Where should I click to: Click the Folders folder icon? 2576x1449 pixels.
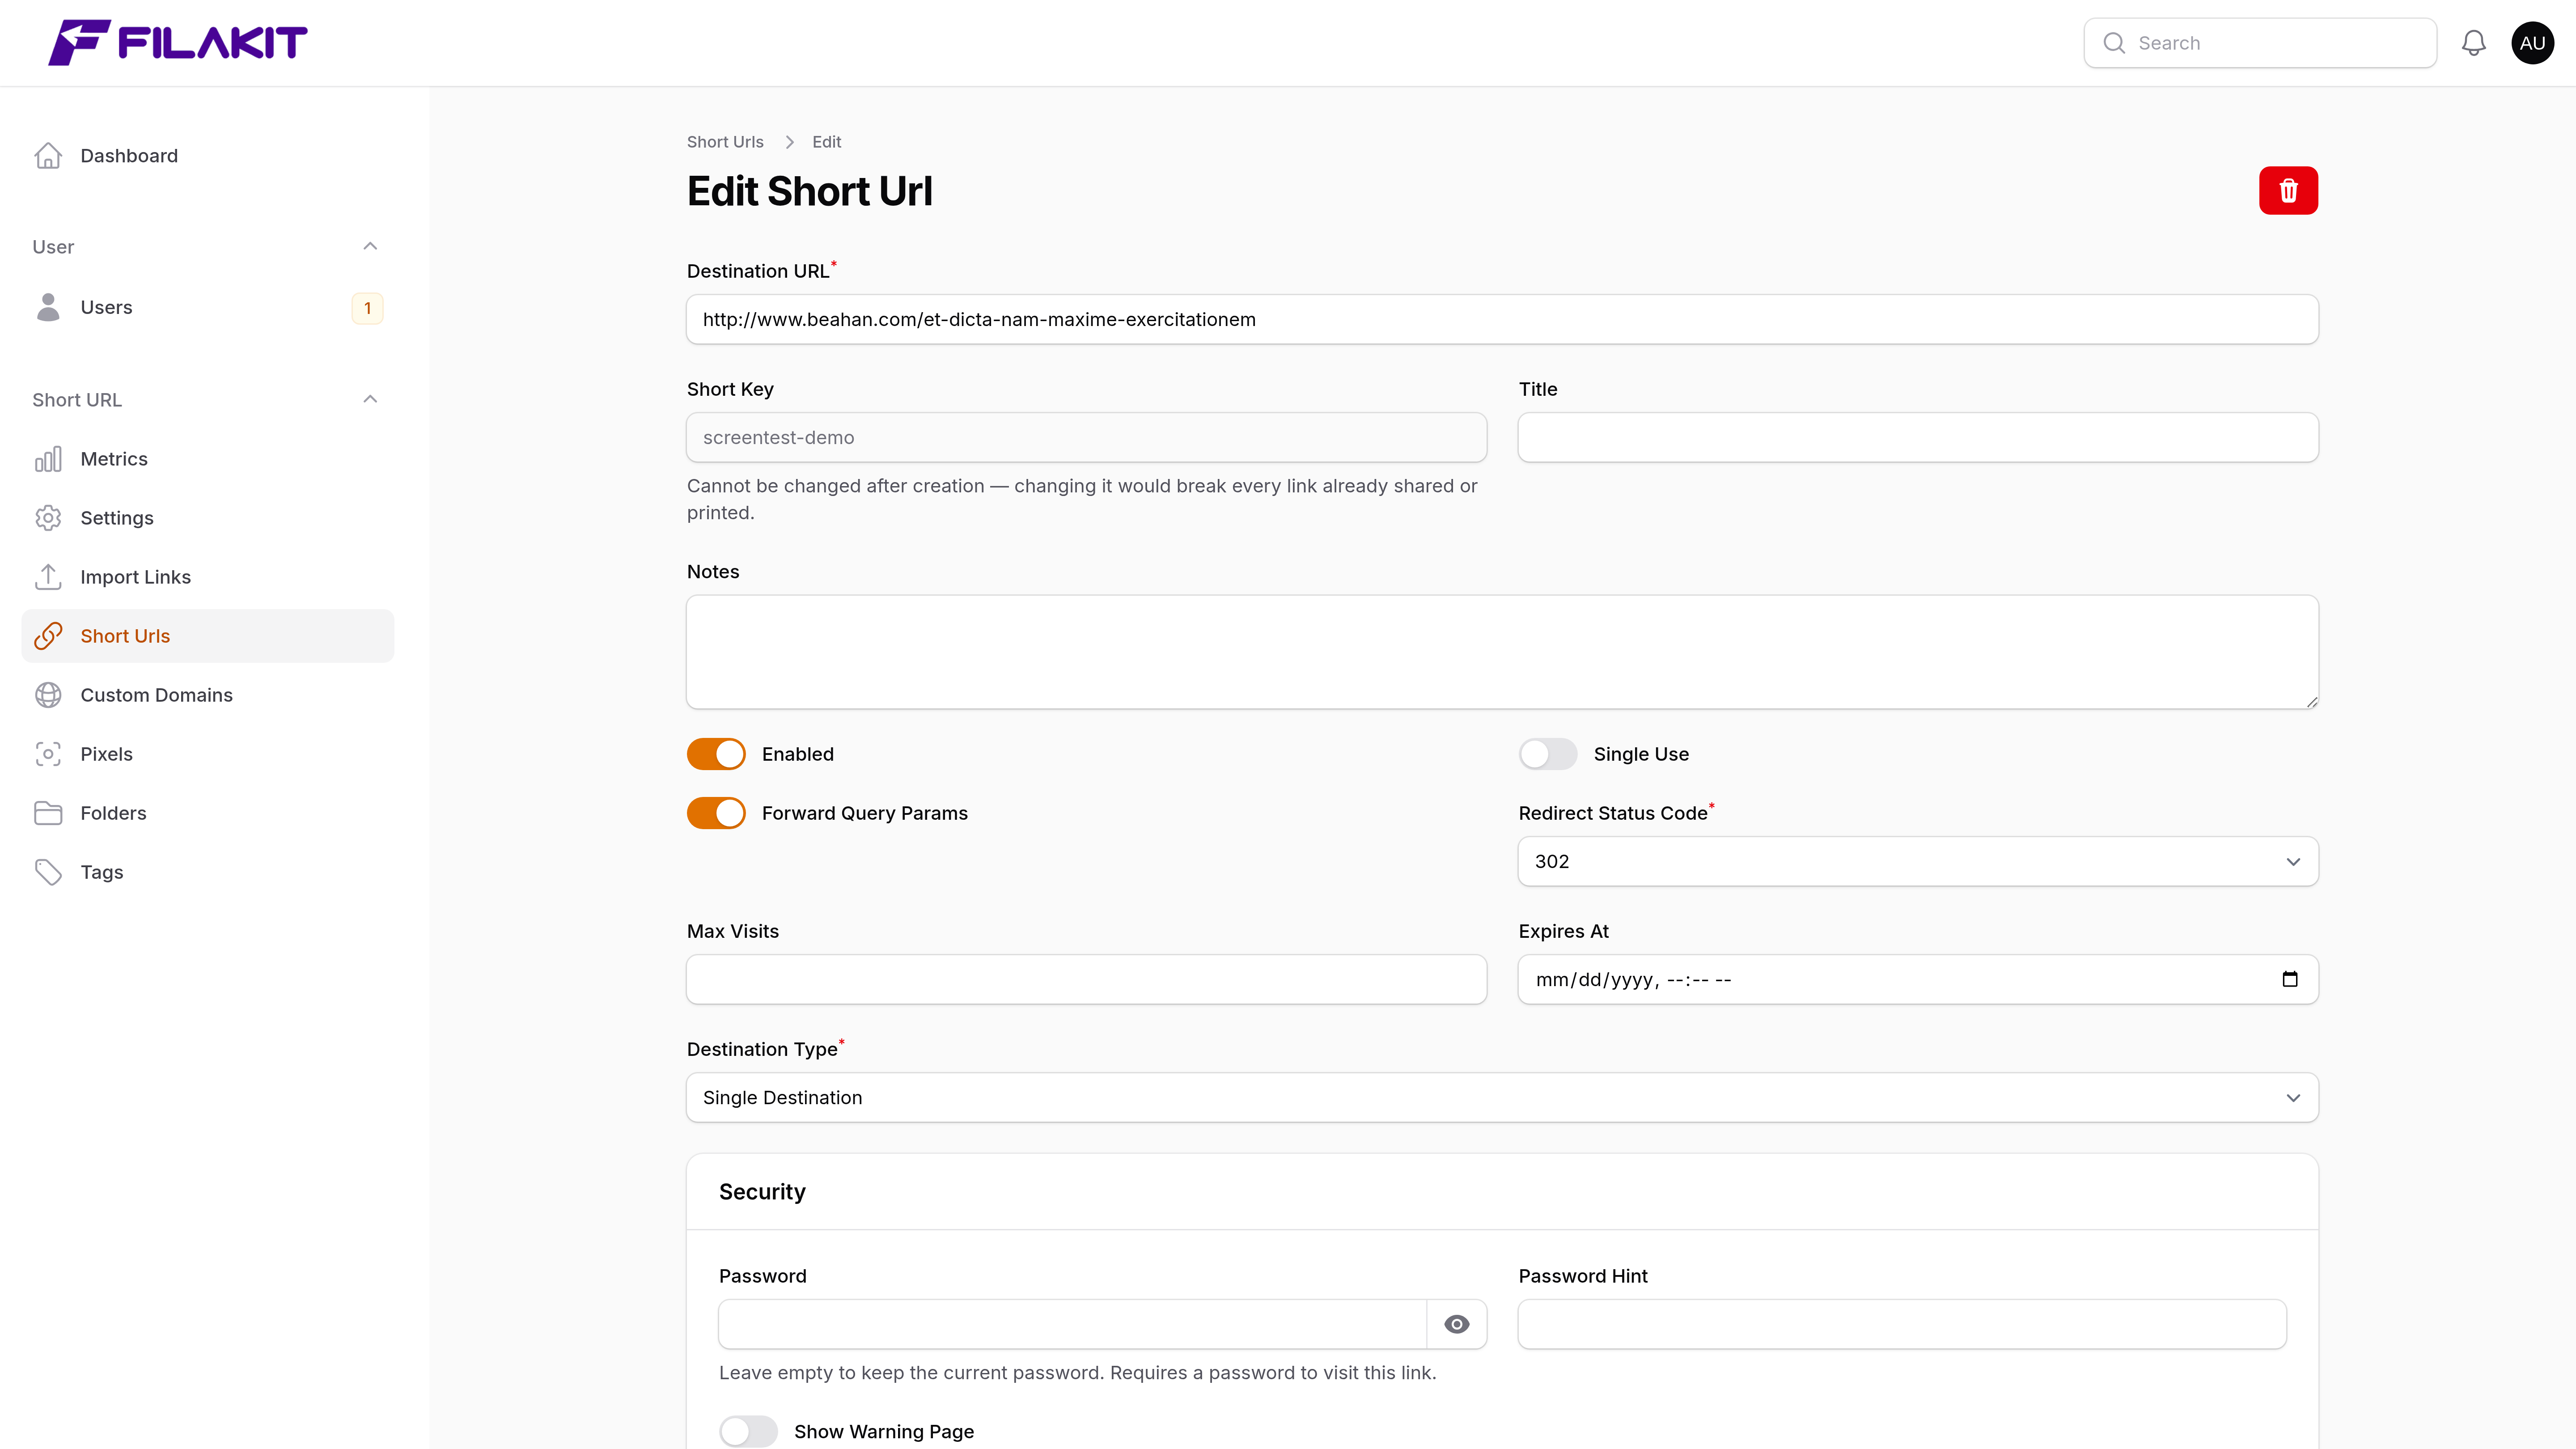point(48,813)
